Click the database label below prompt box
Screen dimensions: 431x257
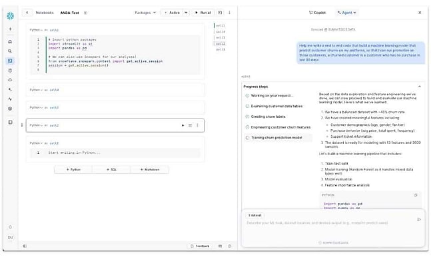(x=333, y=243)
